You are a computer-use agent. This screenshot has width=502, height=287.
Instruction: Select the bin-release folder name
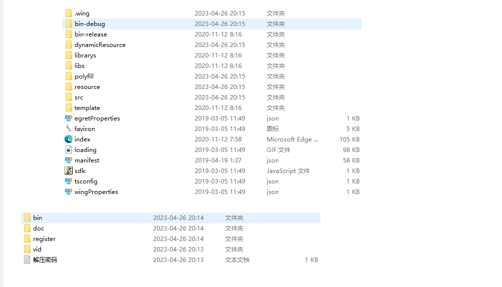pyautogui.click(x=91, y=34)
